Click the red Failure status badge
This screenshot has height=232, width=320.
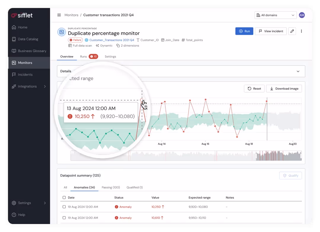pos(75,40)
